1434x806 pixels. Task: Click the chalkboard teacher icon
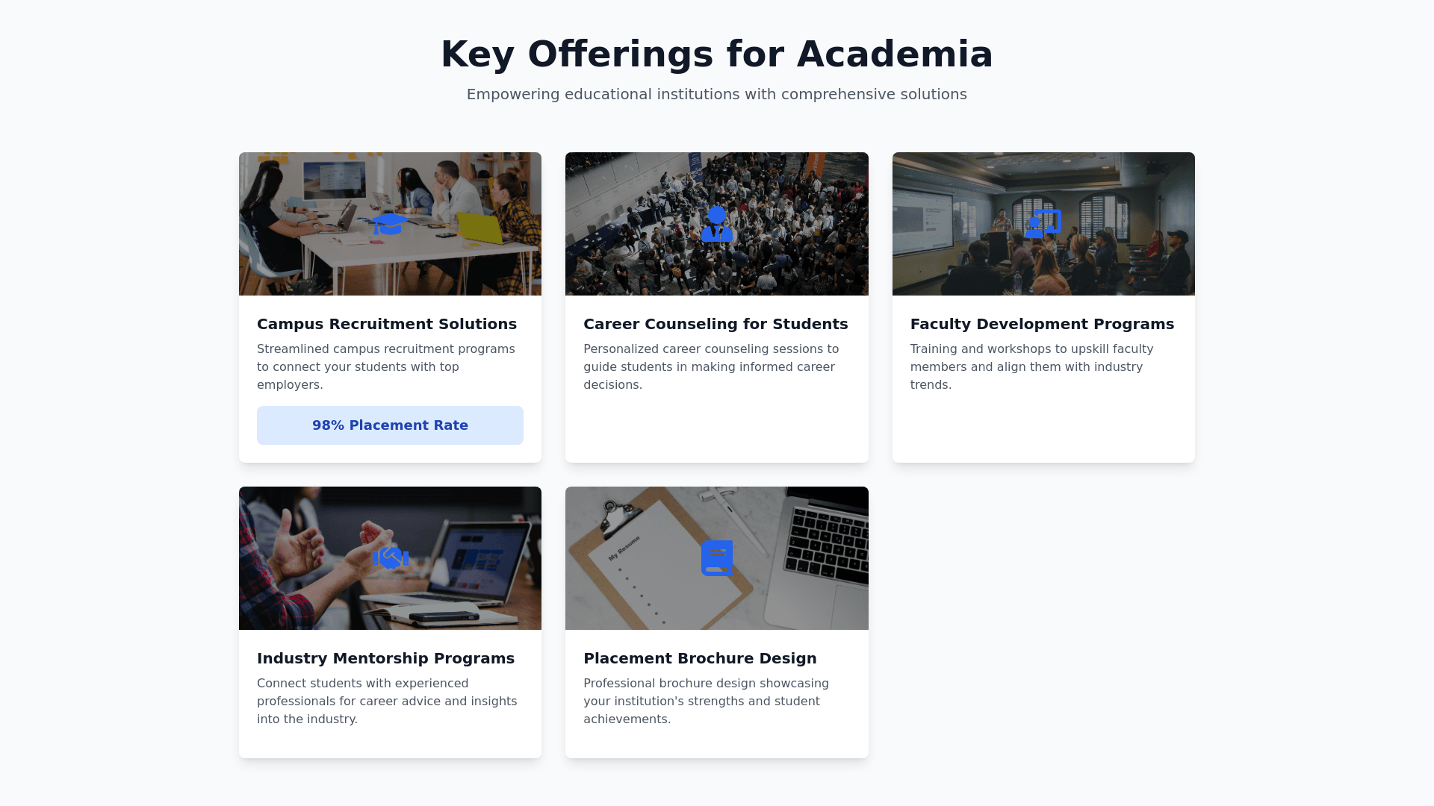tap(1043, 224)
